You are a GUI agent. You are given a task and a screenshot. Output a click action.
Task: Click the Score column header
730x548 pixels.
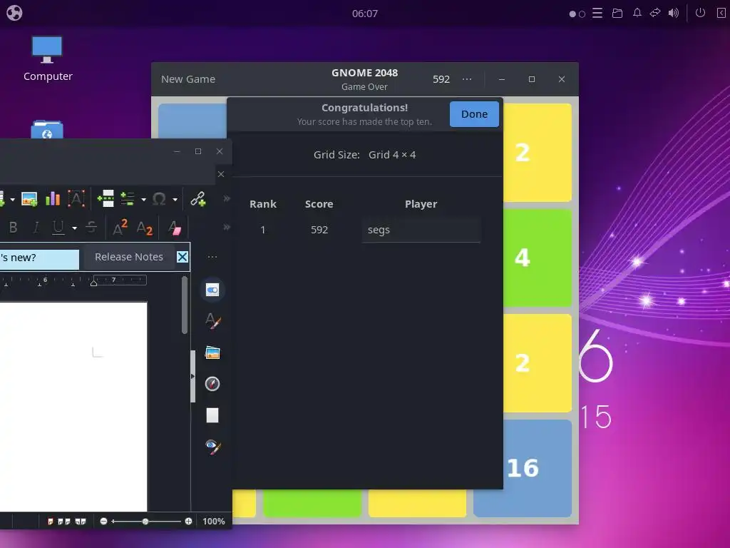click(319, 204)
